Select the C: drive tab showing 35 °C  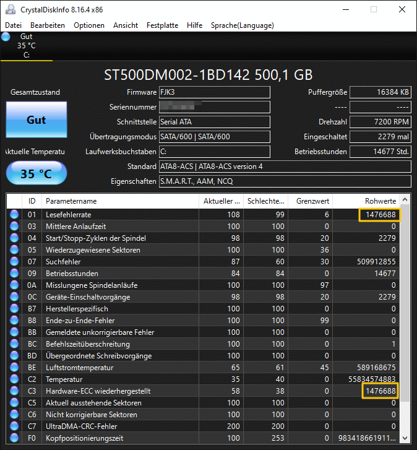27,46
